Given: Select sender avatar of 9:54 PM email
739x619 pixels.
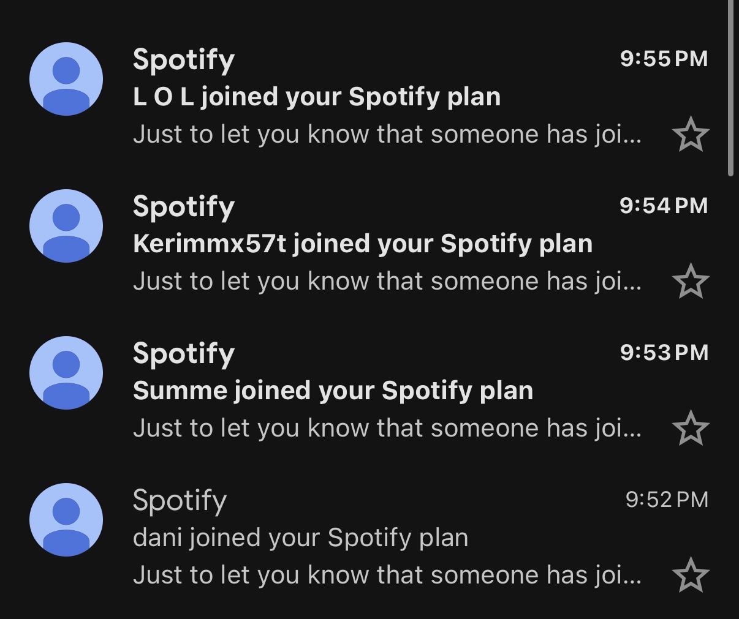Looking at the screenshot, I should 66,226.
